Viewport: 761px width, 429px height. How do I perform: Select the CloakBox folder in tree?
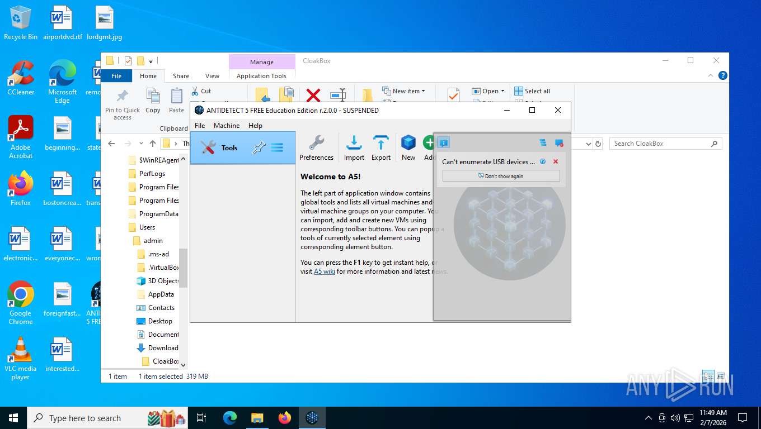pyautogui.click(x=160, y=361)
